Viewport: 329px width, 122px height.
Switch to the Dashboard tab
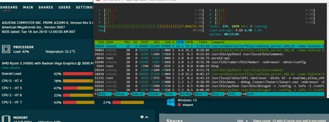(9, 7)
